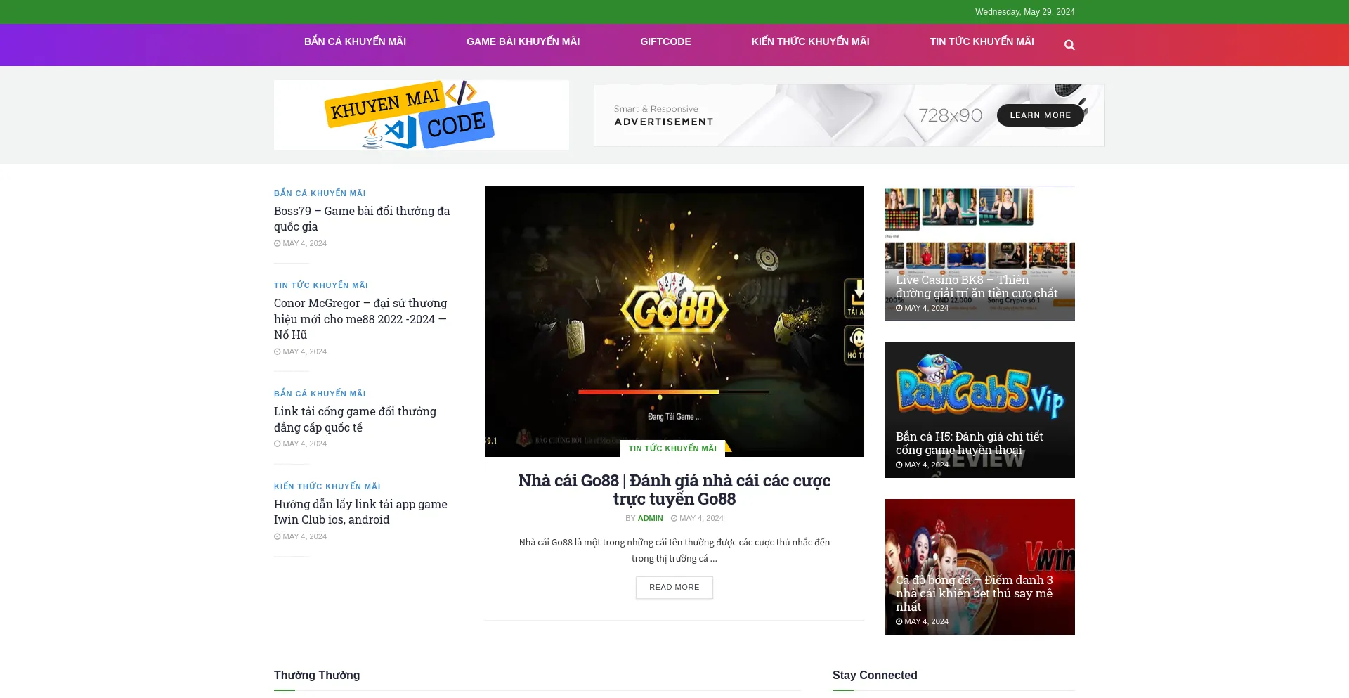Click Read More button for Go88 article
Viewport: 1349px width, 698px height.
click(674, 588)
